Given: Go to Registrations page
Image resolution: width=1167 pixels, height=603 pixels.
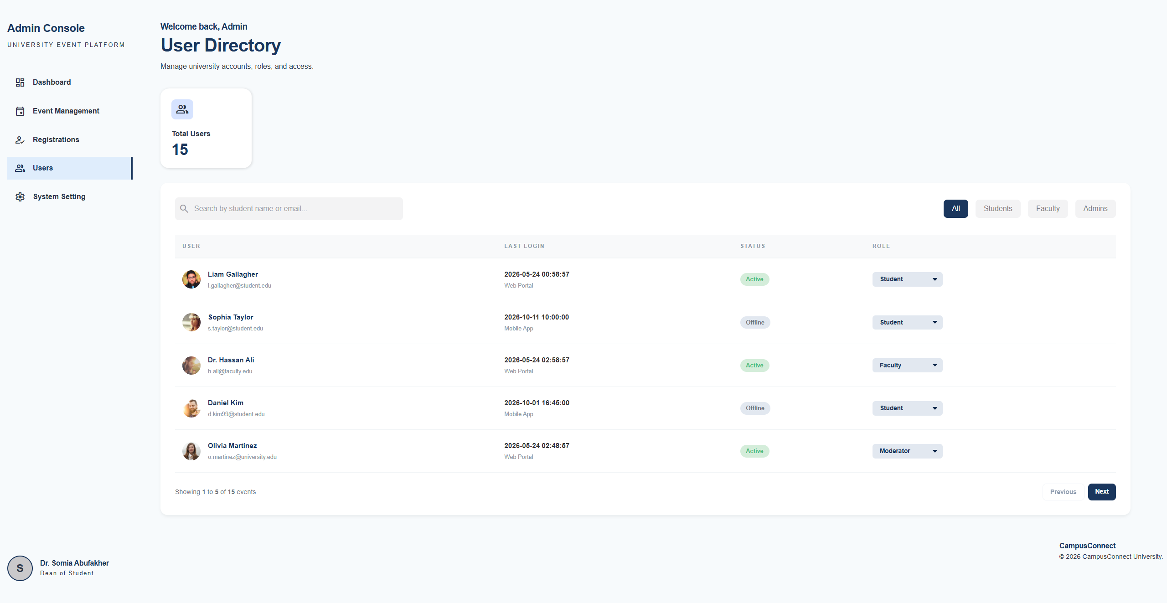Looking at the screenshot, I should [70, 140].
